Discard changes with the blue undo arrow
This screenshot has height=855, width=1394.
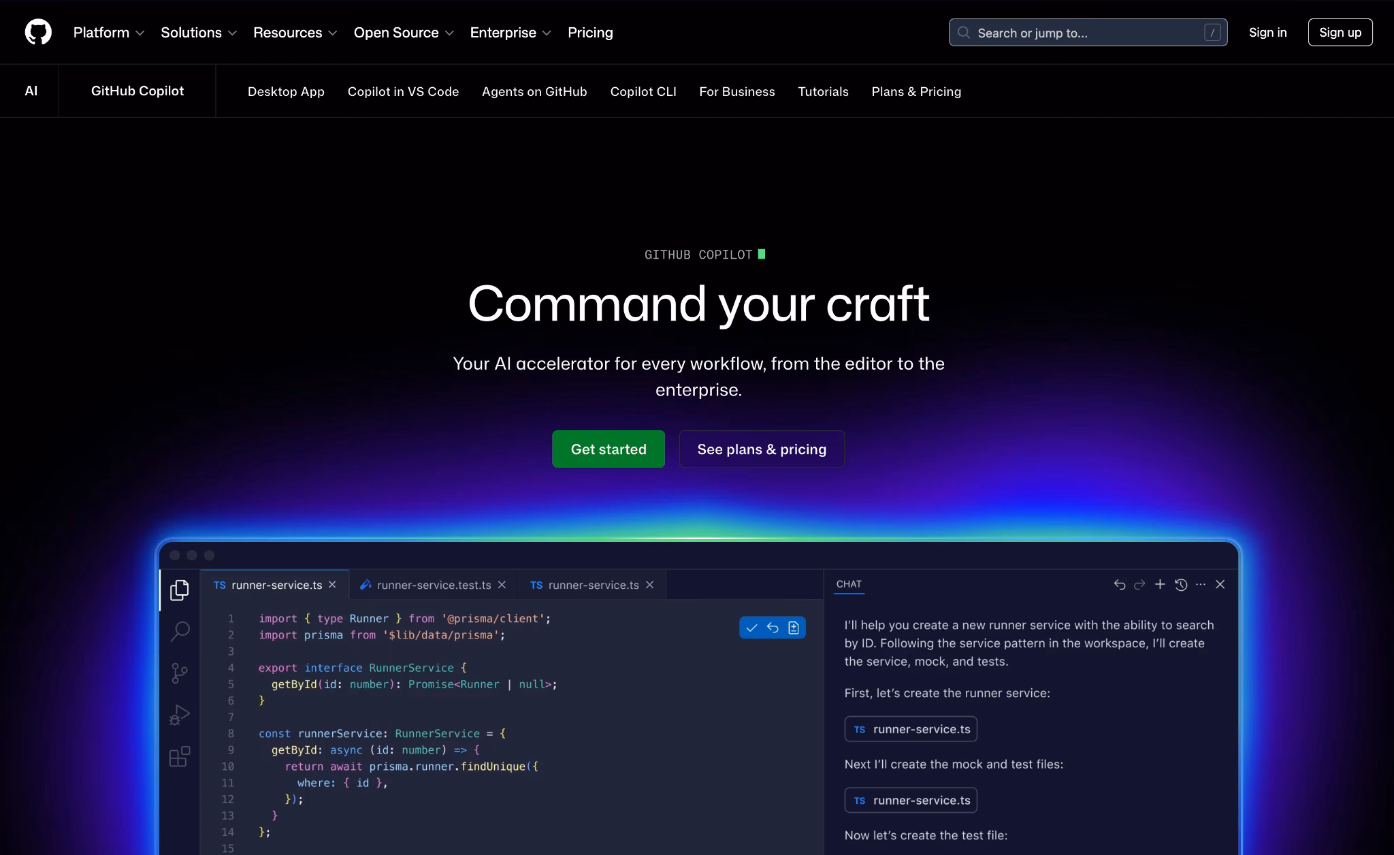coord(773,628)
